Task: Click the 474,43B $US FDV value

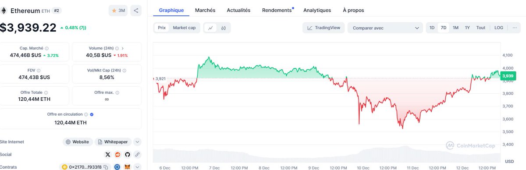Action: 34,77
